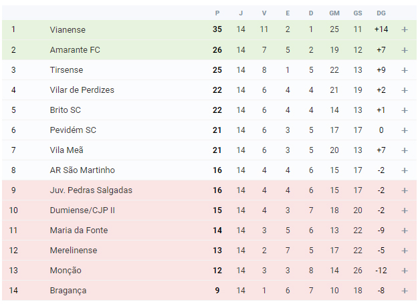Click plus icon for Juv. Pedras Salgadas
Image resolution: width=420 pixels, height=304 pixels.
[405, 190]
